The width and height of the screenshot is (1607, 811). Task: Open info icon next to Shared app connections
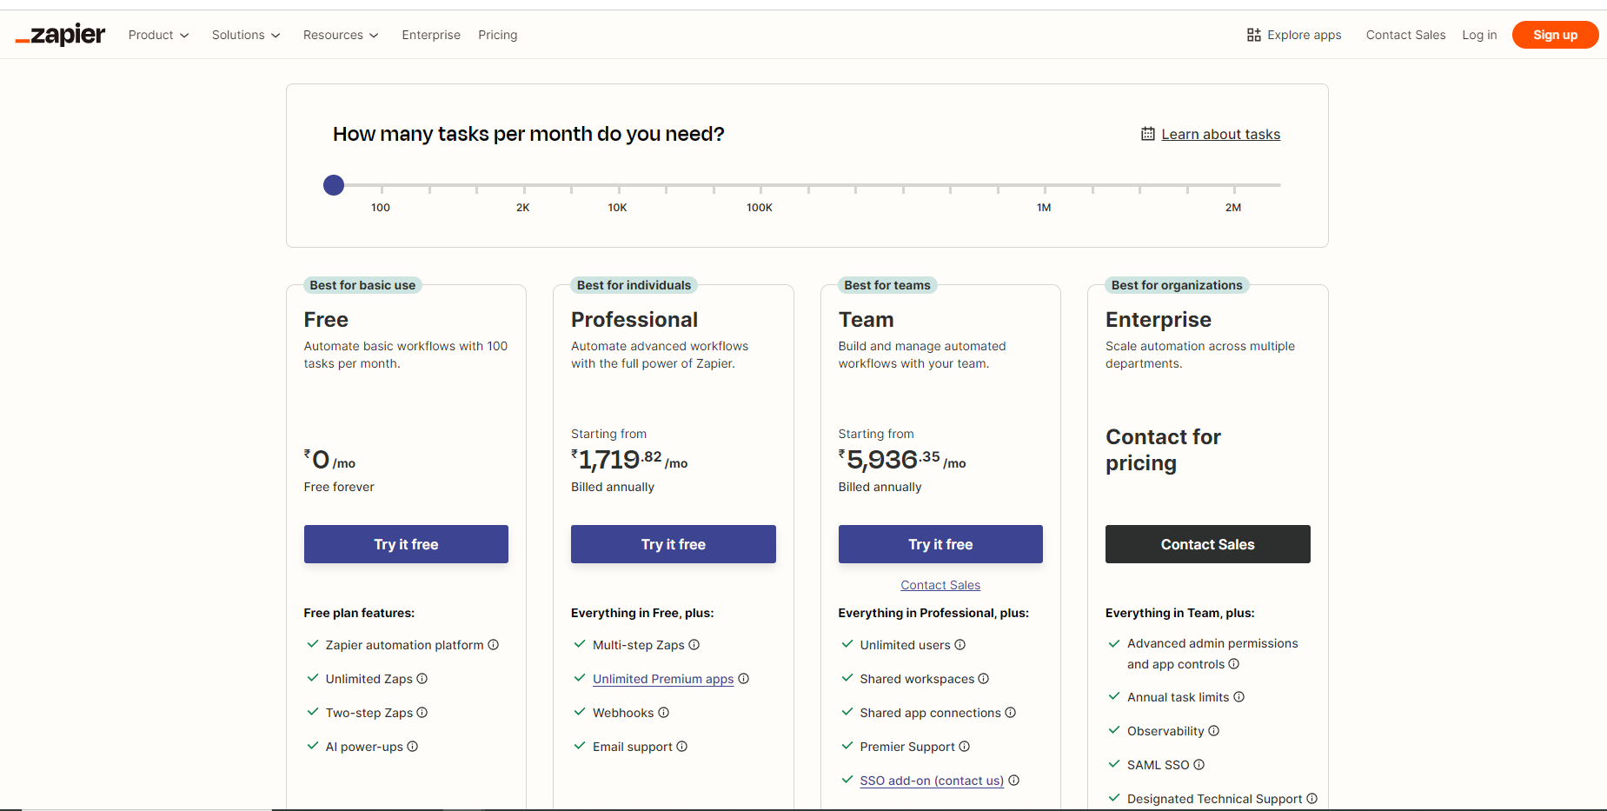(x=1010, y=713)
